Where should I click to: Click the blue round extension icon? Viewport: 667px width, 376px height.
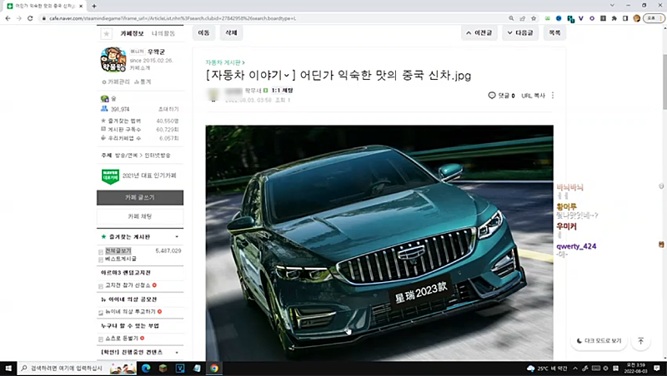coord(559,18)
